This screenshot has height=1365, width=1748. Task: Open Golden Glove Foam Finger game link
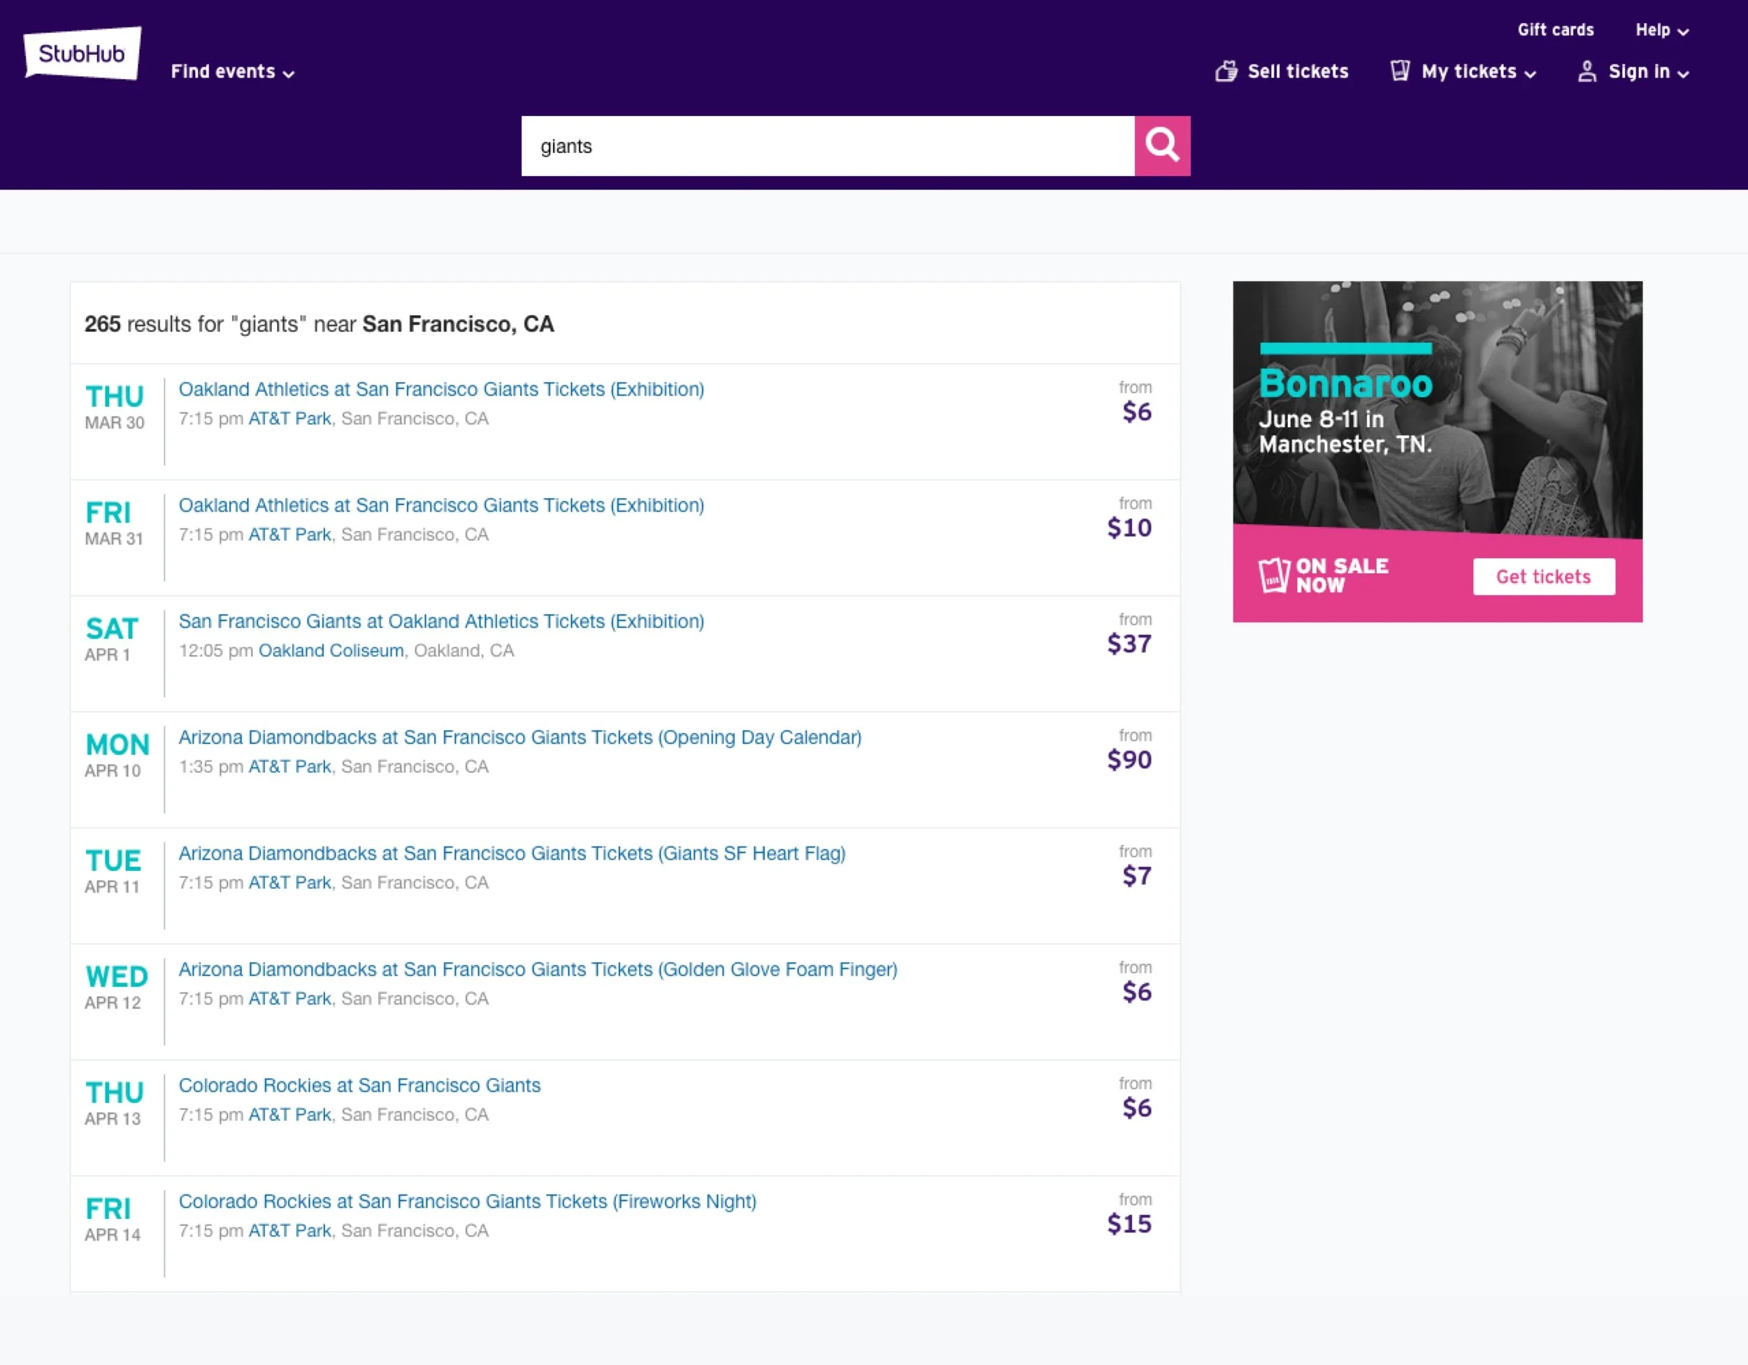[x=537, y=969]
